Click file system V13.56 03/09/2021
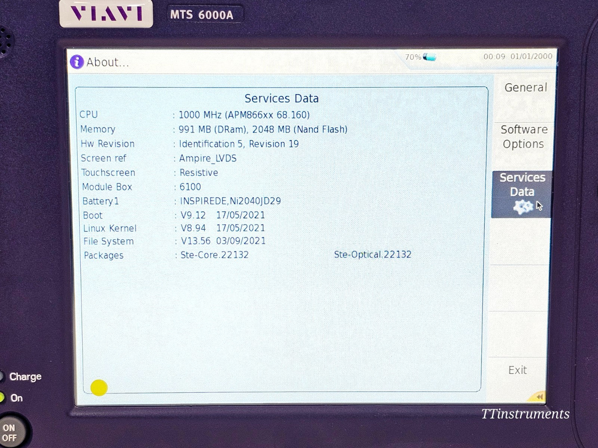Viewport: 598px width, 448px height. pyautogui.click(x=223, y=241)
